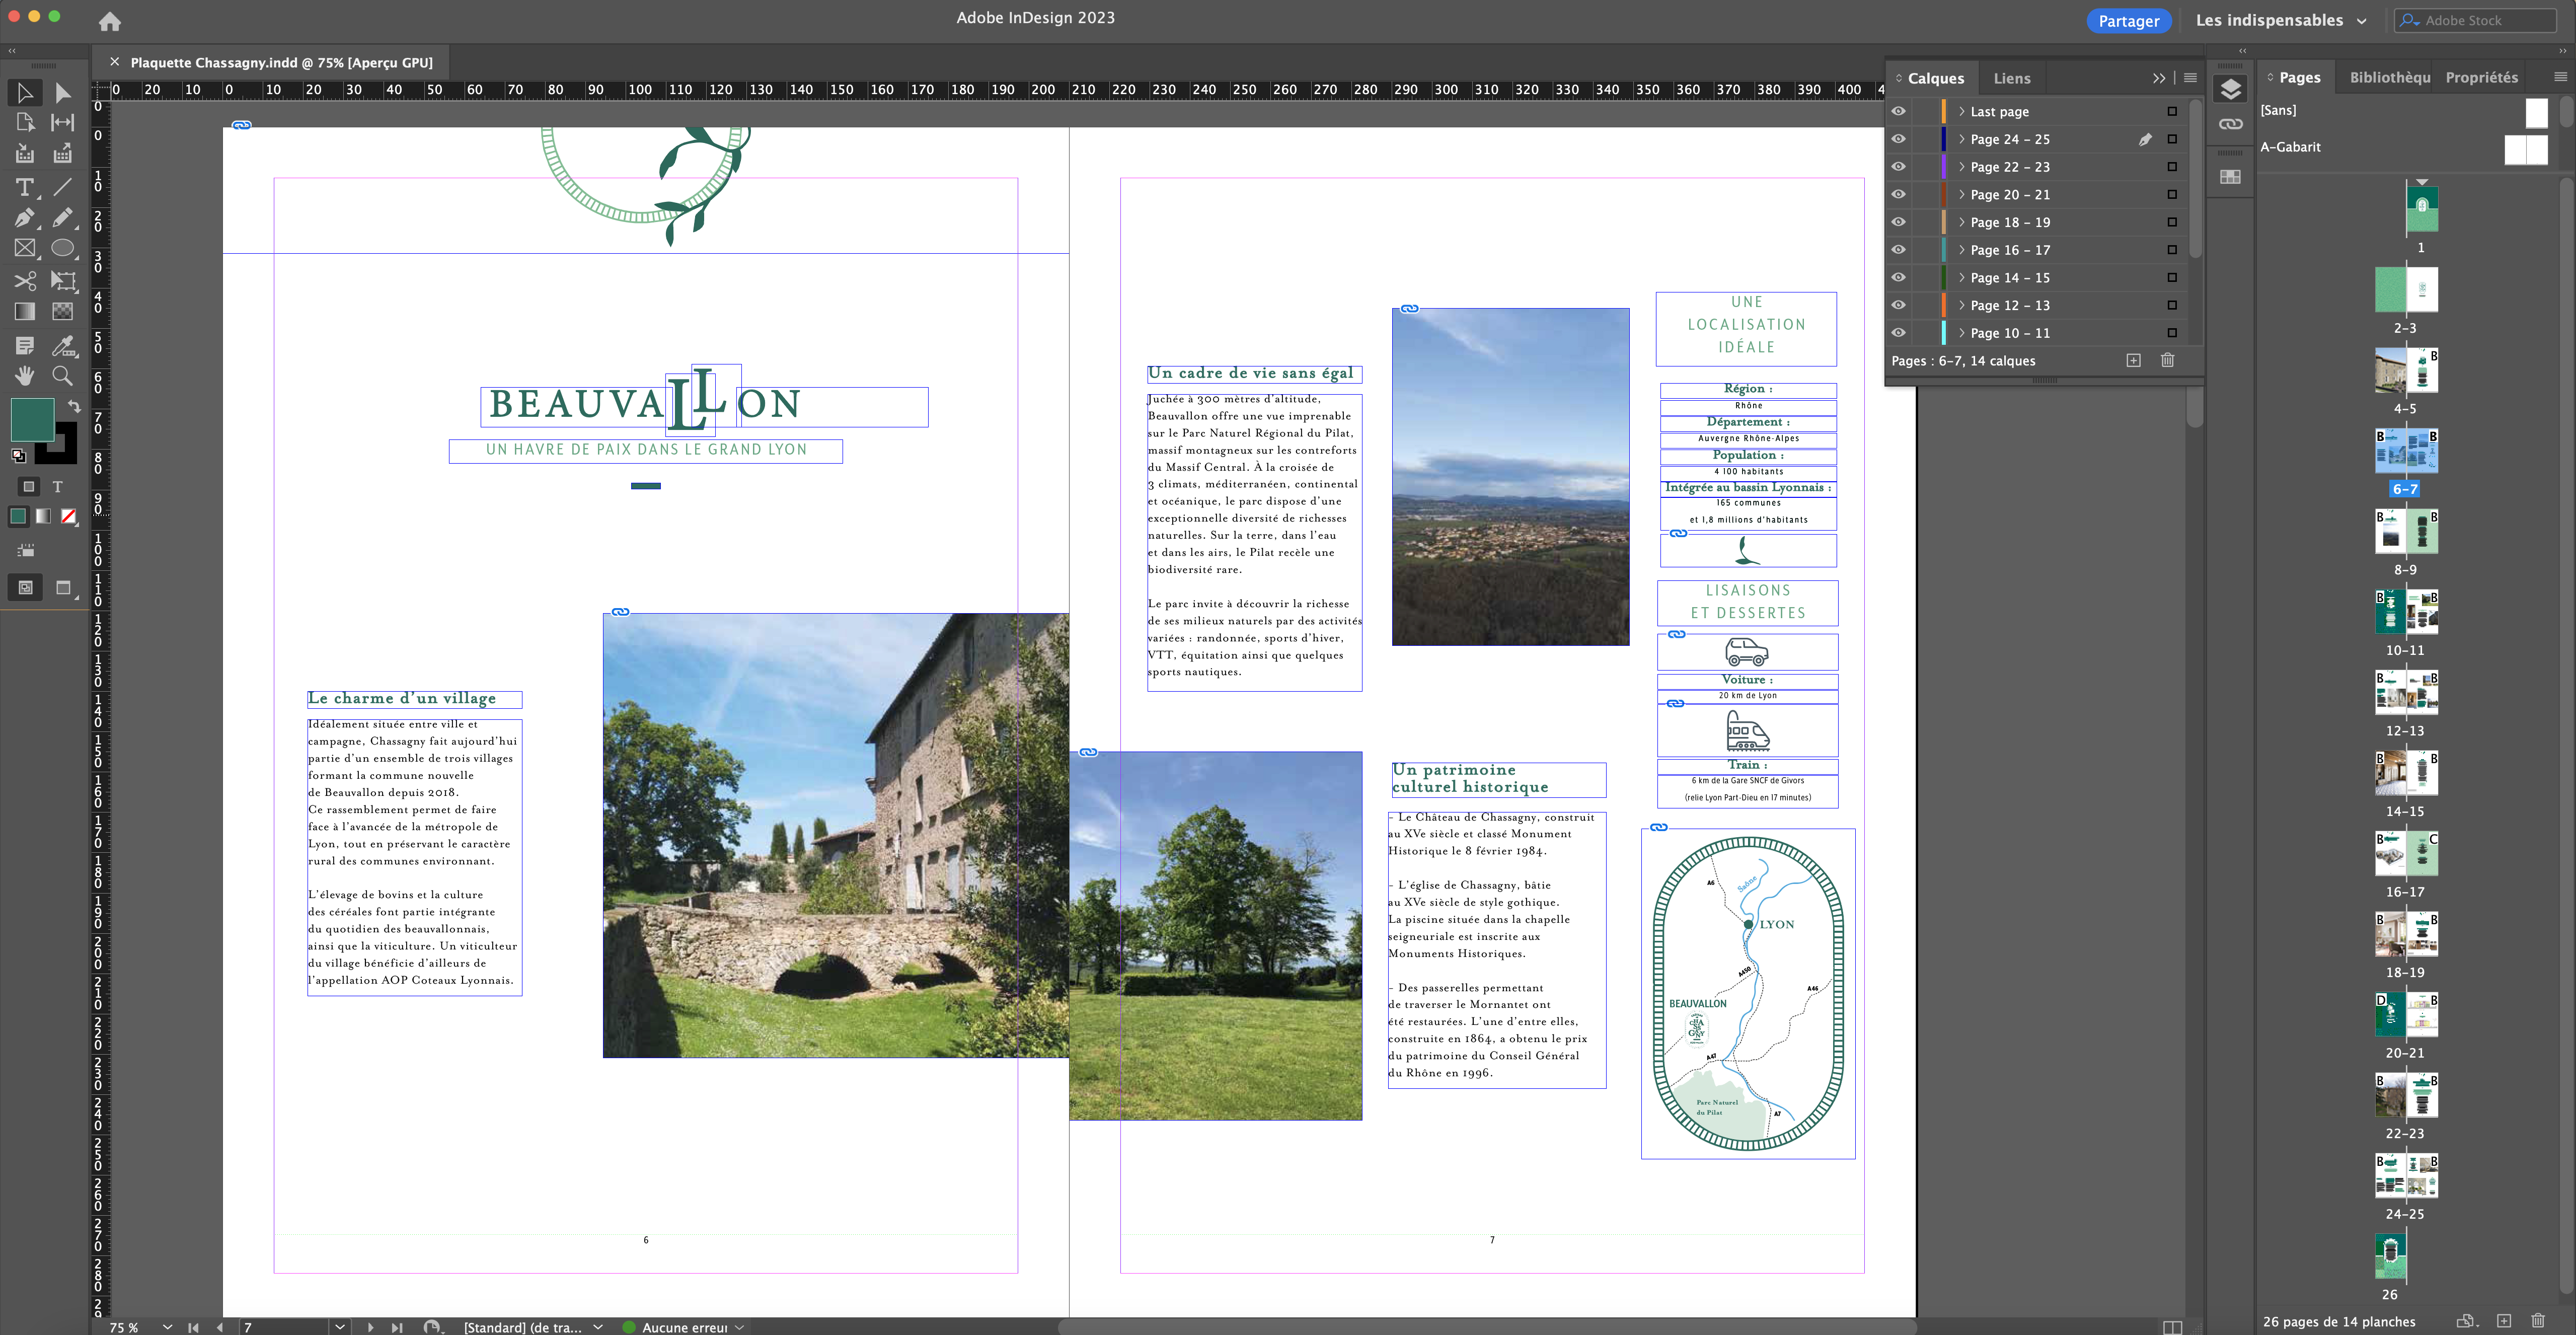The height and width of the screenshot is (1335, 2576).
Task: Select the Type tool
Action: (x=24, y=187)
